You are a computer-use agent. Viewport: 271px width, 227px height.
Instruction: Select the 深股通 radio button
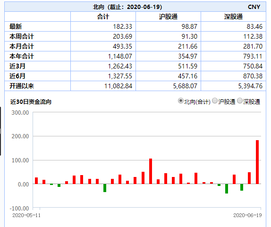click(x=240, y=101)
